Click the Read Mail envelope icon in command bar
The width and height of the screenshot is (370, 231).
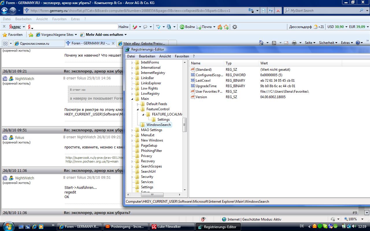(x=286, y=43)
